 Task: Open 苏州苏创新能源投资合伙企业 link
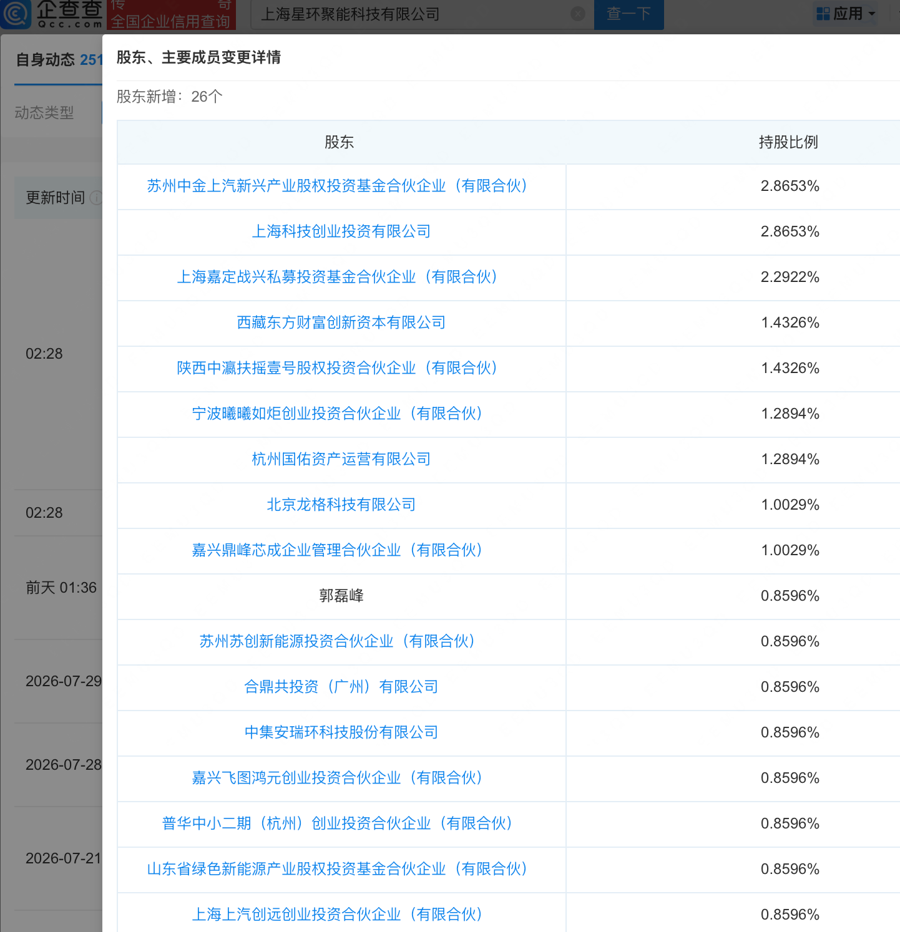coord(338,641)
